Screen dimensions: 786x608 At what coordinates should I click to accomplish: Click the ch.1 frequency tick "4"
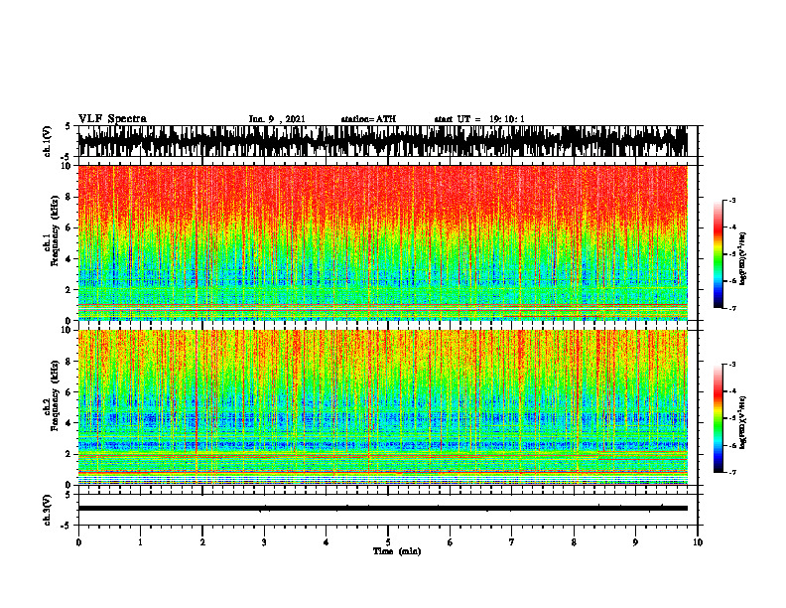coord(68,259)
